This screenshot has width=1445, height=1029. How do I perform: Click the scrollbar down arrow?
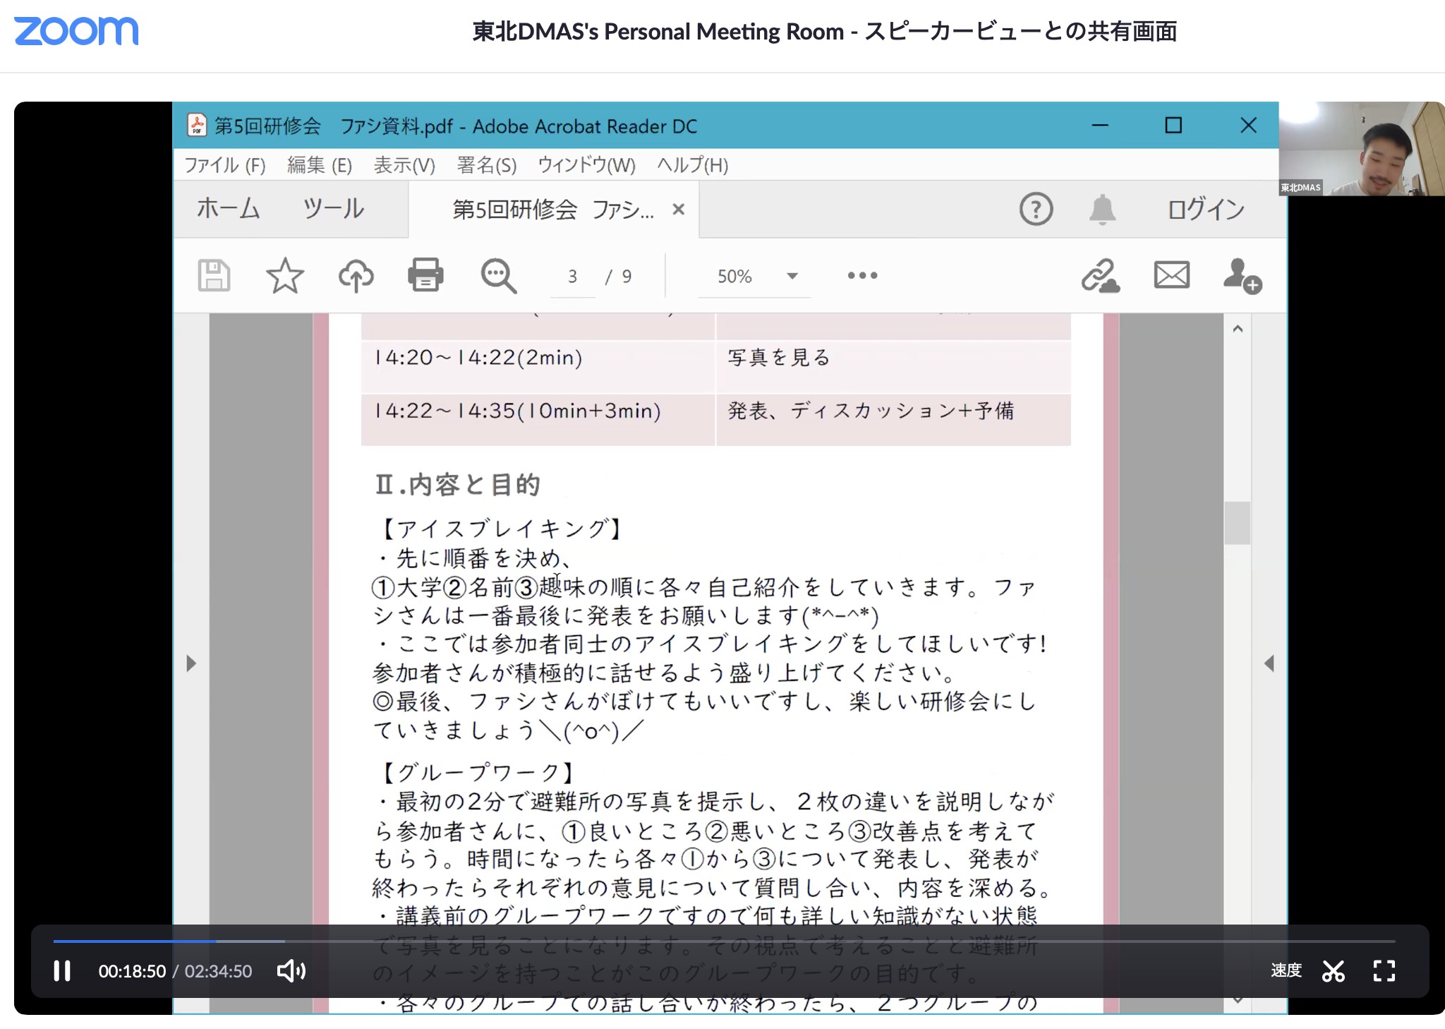(x=1238, y=999)
